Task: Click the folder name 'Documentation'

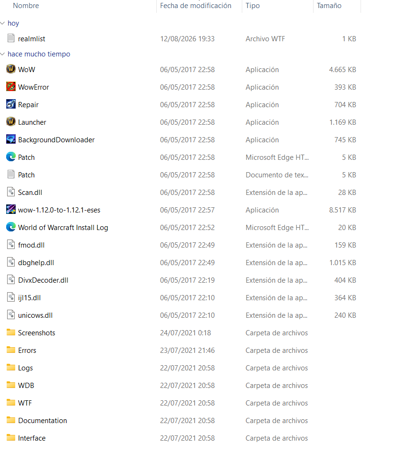Action: [x=42, y=421]
